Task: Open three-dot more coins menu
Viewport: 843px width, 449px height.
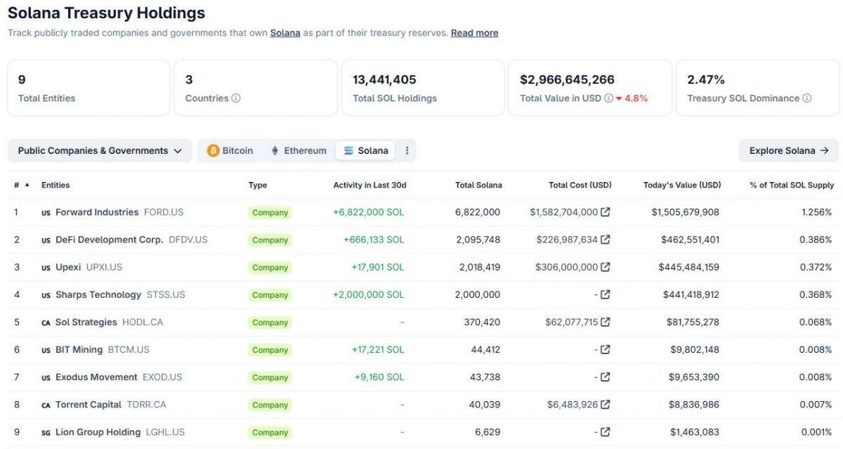Action: pyautogui.click(x=407, y=150)
